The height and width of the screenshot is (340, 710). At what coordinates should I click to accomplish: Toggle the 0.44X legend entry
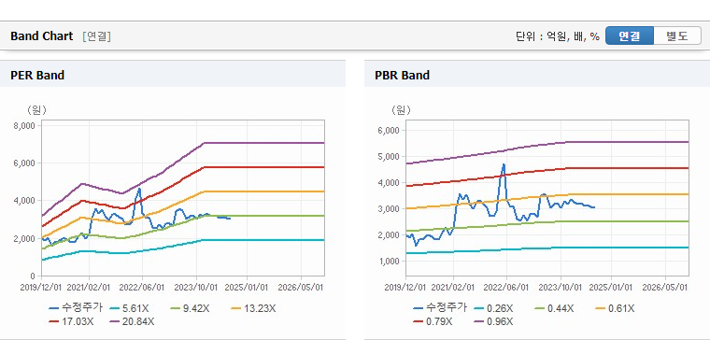(x=554, y=308)
